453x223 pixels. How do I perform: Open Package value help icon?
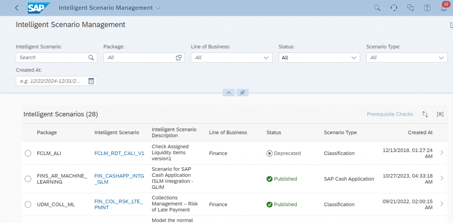(179, 57)
